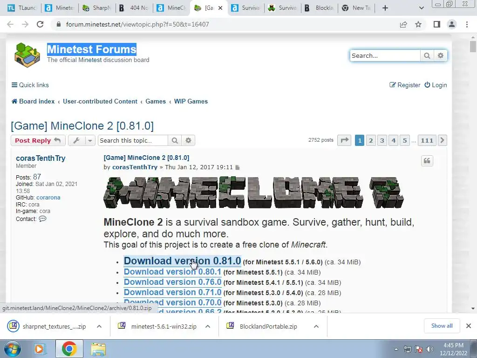Screen dimensions: 477x358
Task: Click Show all downloads
Action: point(442,326)
